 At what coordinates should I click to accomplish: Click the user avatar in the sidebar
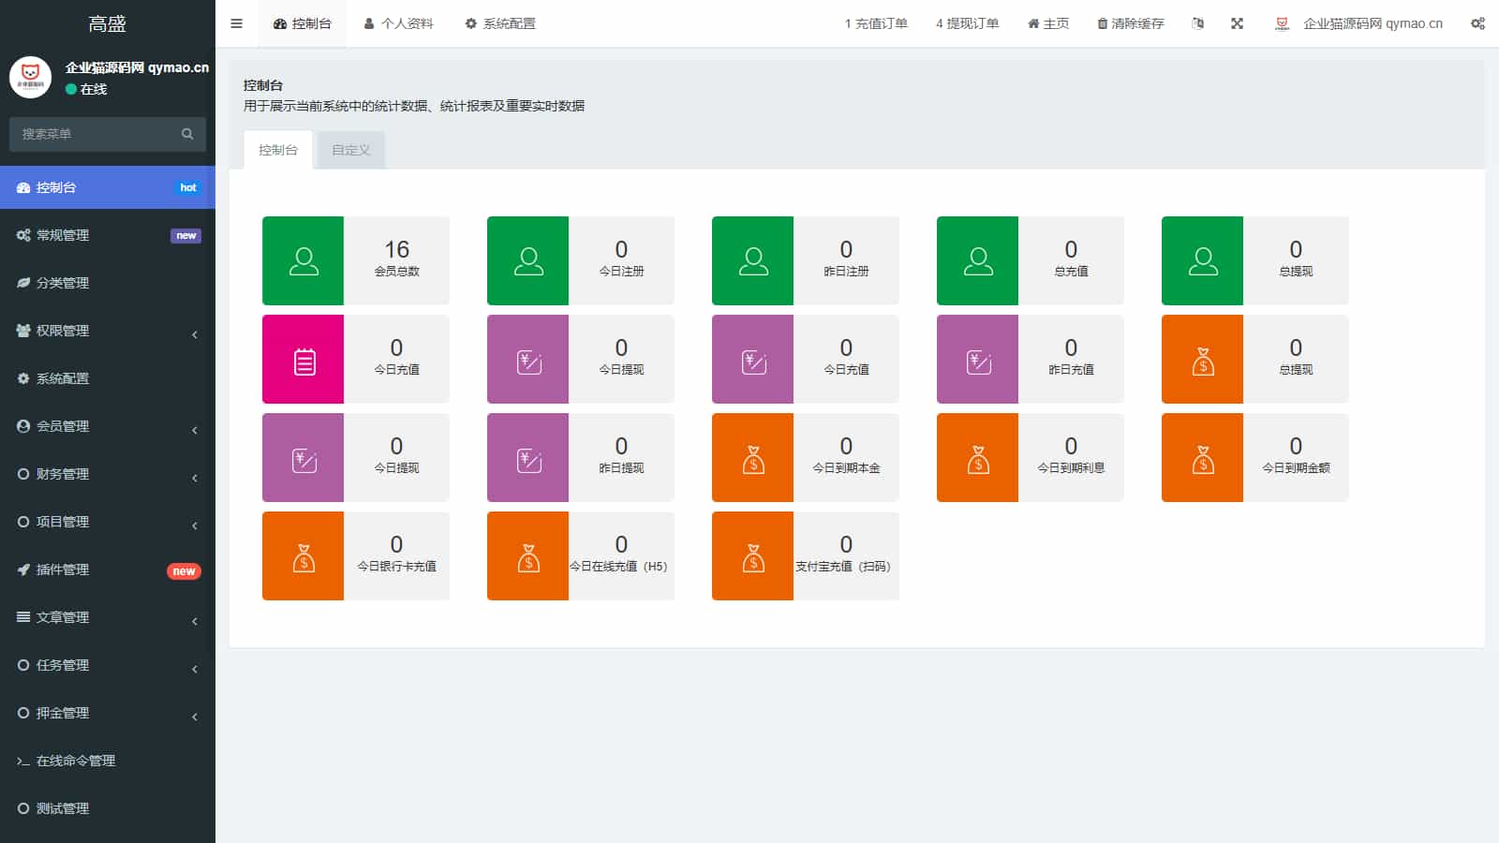click(x=30, y=77)
